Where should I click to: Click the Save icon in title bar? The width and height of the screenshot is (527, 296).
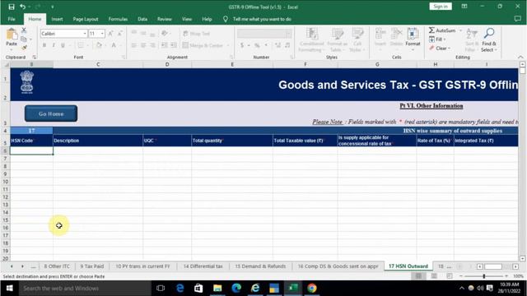coord(12,7)
